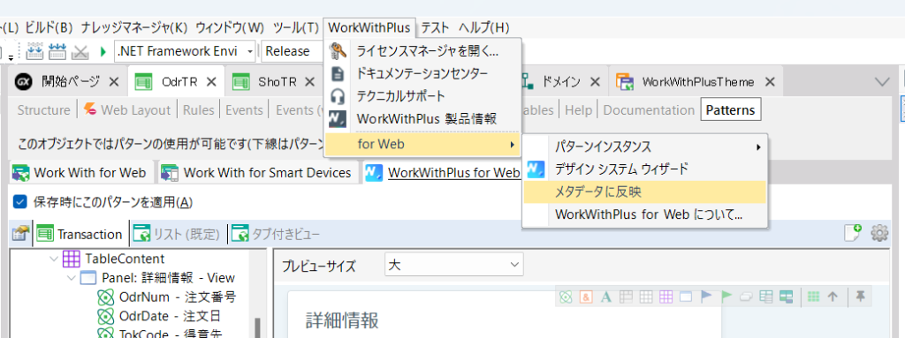This screenshot has width=905, height=338.
Task: Collapse the TableContent tree node
Action: click(x=54, y=259)
